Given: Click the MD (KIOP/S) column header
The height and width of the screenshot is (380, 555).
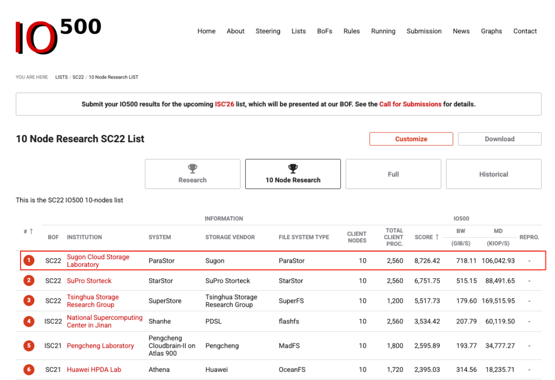Looking at the screenshot, I should tap(498, 237).
